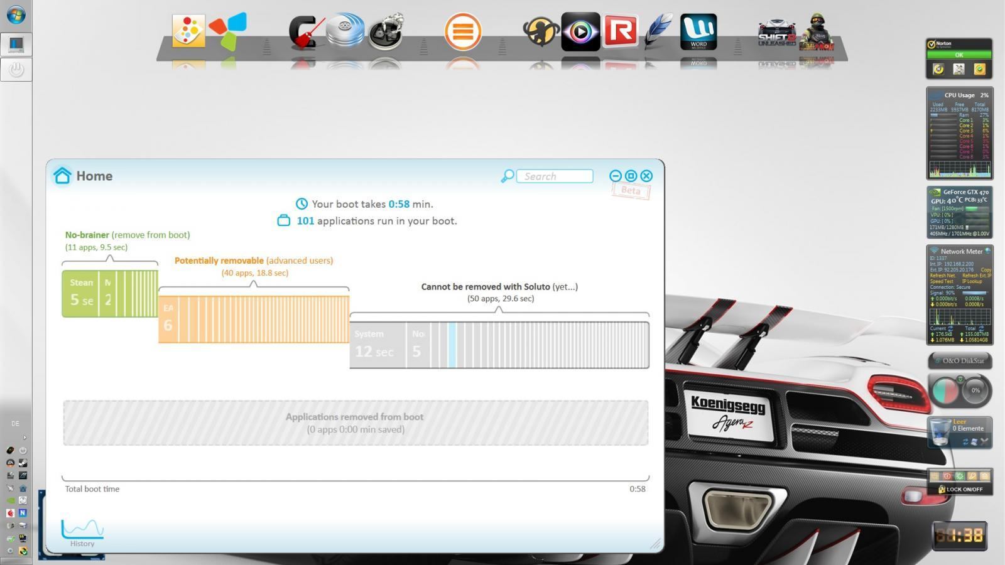Click Refresh Net. in Network Meter
The height and width of the screenshot is (565, 1005).
[942, 276]
